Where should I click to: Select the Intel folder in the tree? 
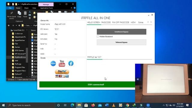[16, 61]
